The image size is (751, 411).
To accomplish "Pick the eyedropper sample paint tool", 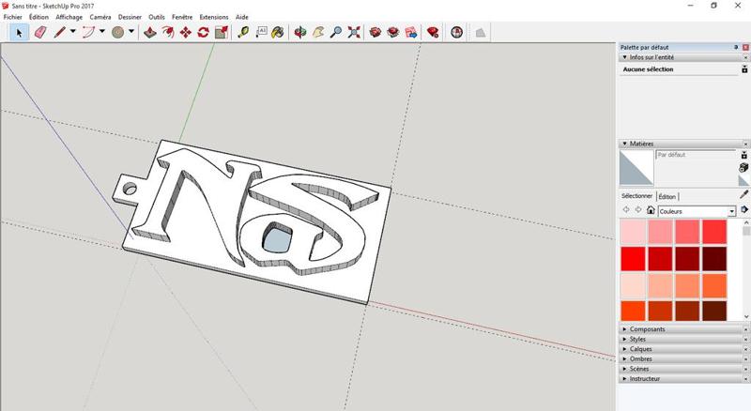I will tap(743, 194).
